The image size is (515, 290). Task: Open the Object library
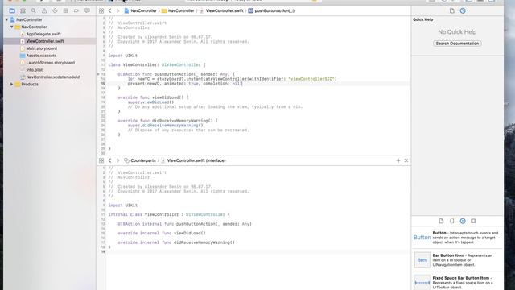463,221
